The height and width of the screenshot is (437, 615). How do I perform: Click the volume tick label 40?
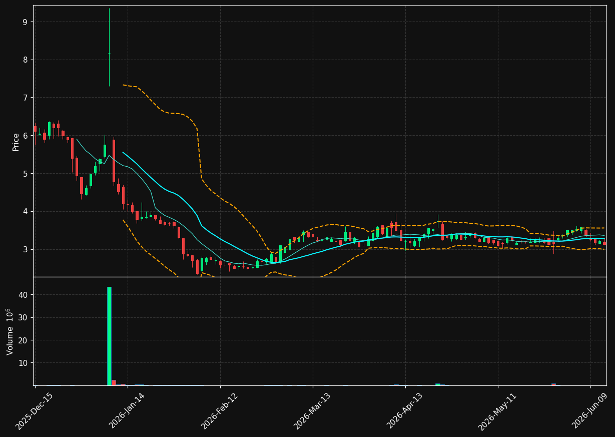click(x=24, y=295)
